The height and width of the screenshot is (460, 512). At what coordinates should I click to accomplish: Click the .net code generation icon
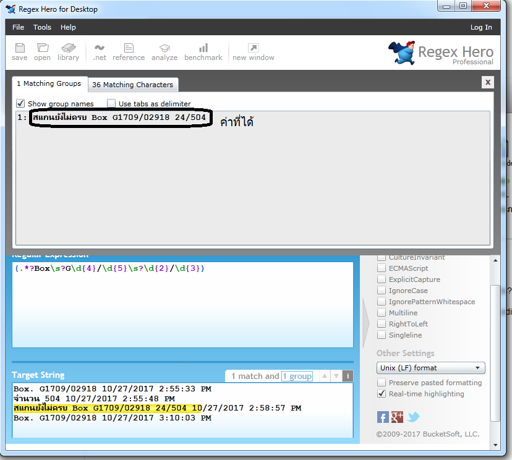pyautogui.click(x=100, y=52)
